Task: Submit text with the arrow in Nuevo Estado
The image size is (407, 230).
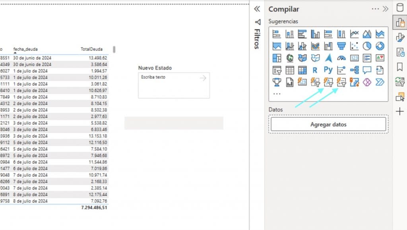Action: pyautogui.click(x=203, y=78)
